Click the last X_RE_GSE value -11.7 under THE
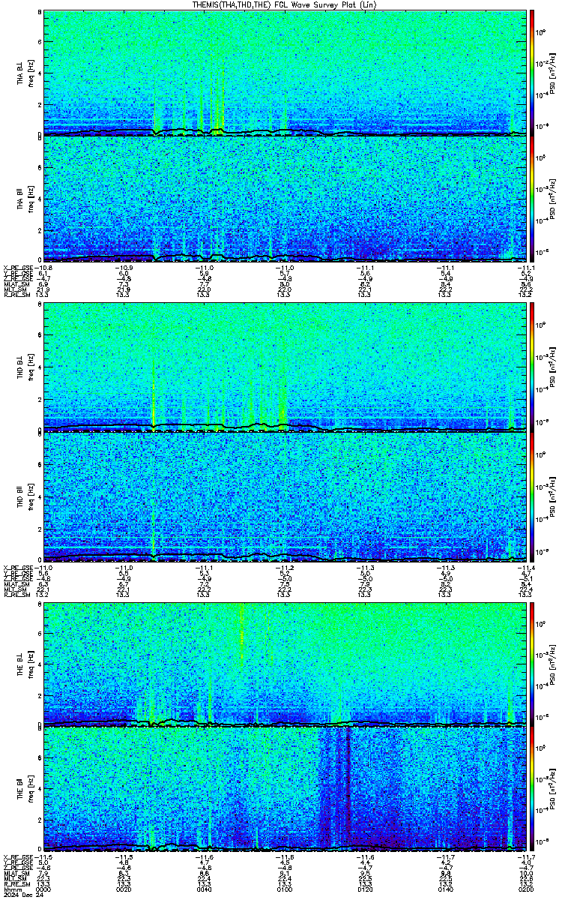 click(525, 856)
